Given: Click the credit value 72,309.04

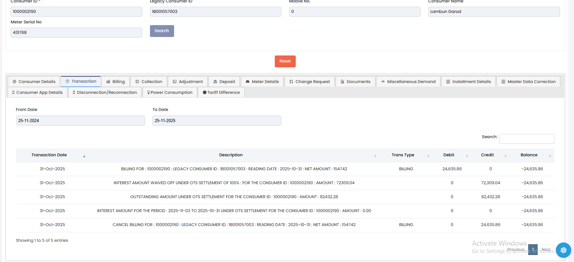Looking at the screenshot, I should (x=490, y=183).
